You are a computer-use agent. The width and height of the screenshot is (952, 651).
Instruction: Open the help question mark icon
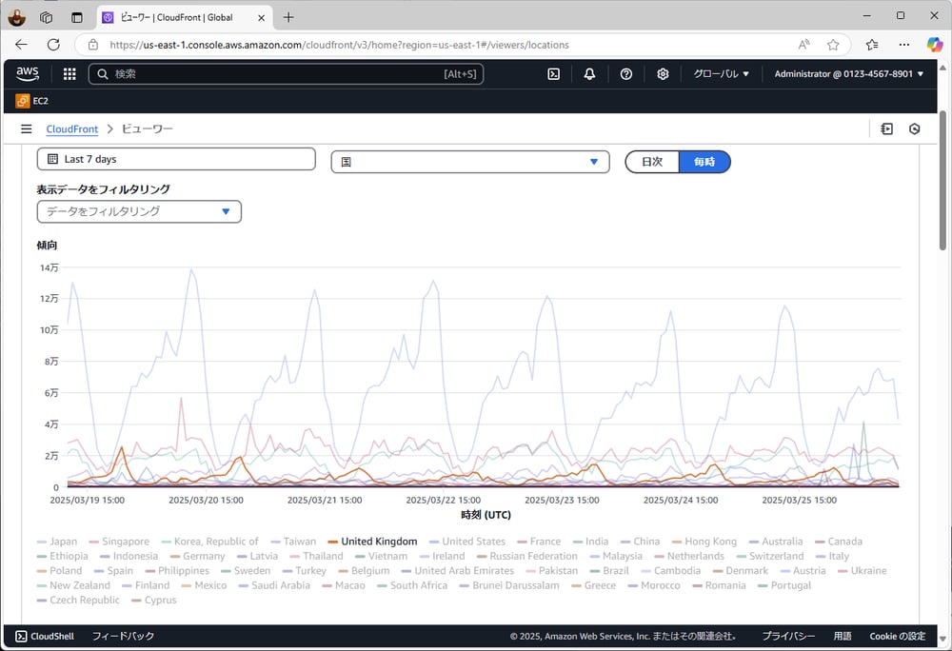point(626,74)
